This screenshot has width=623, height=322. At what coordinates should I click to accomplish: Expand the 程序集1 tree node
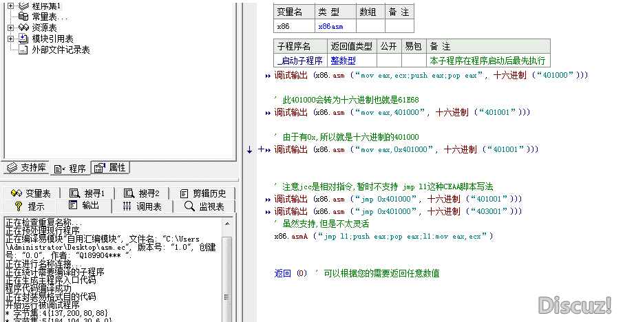[10, 6]
